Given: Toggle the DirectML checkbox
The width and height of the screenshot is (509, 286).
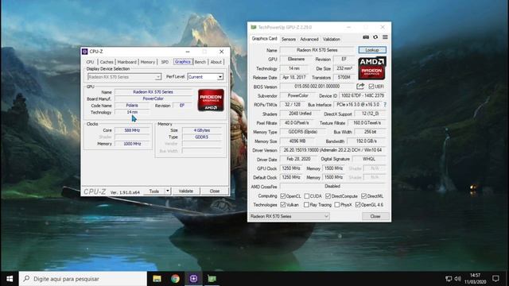Looking at the screenshot, I should (x=364, y=196).
